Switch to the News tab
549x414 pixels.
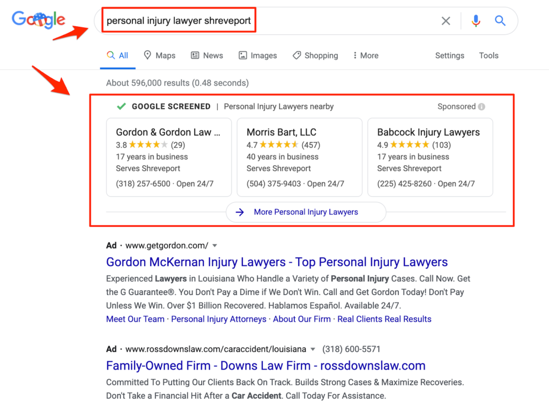(x=207, y=55)
